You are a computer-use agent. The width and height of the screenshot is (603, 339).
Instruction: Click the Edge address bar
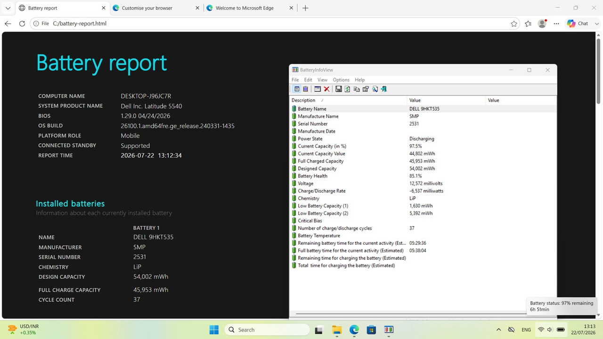click(276, 24)
